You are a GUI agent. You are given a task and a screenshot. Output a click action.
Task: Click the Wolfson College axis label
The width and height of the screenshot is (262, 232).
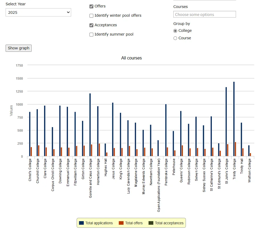[249, 170]
